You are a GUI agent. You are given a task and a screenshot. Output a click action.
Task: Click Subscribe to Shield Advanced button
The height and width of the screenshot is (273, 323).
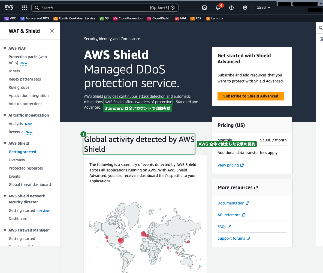pyautogui.click(x=251, y=96)
